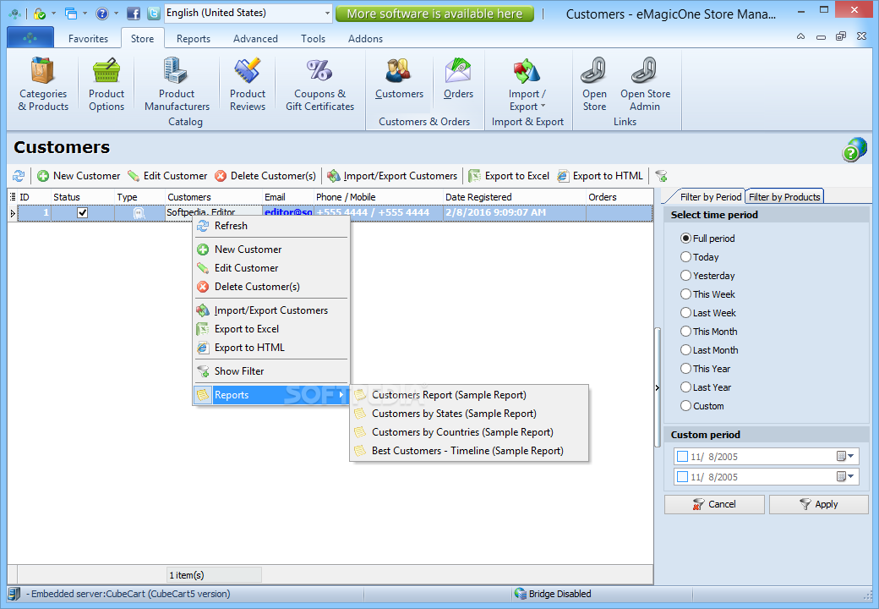Image resolution: width=879 pixels, height=609 pixels.
Task: Enable the second custom period date checkbox
Action: click(x=682, y=477)
